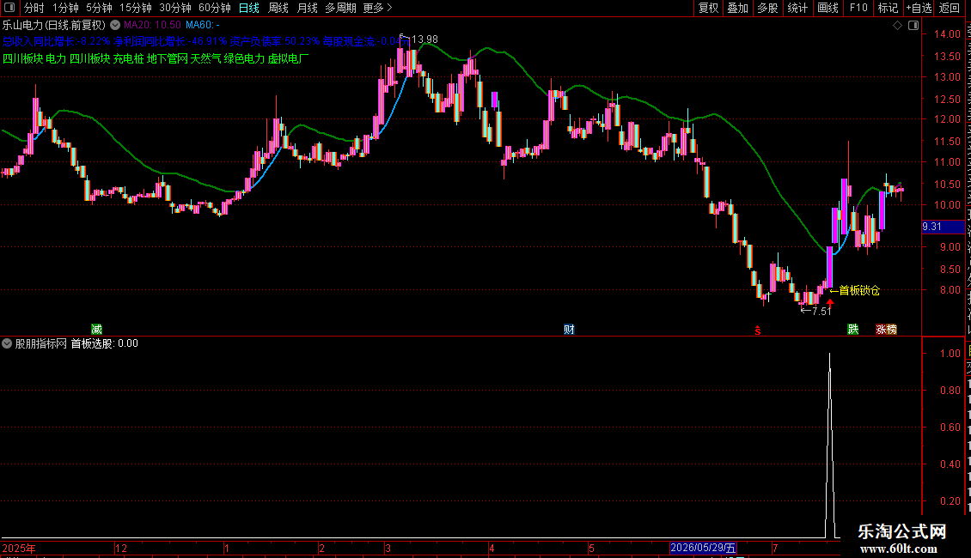Click the 首板锁仓 signal label
971x558 pixels.
tap(859, 290)
